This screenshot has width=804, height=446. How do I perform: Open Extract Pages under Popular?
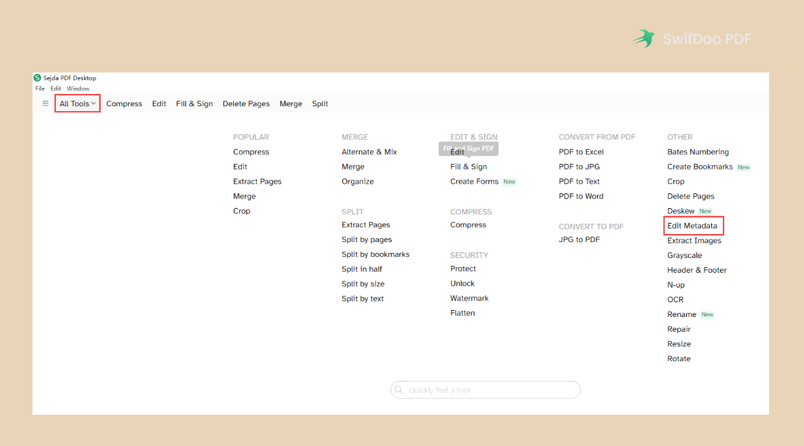257,181
